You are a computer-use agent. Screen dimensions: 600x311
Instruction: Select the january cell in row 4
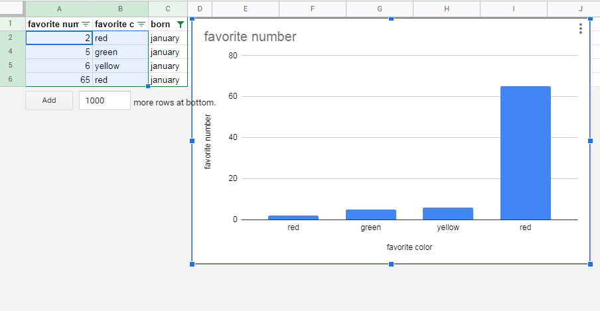click(168, 52)
